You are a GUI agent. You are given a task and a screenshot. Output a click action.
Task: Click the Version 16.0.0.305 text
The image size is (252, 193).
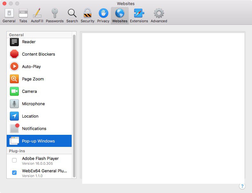[38, 163]
